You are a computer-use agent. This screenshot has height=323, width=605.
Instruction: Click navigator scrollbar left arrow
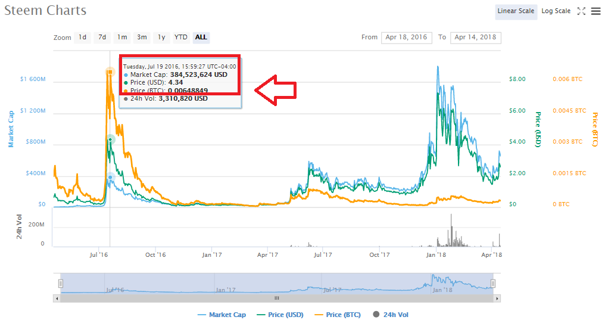[57, 299]
